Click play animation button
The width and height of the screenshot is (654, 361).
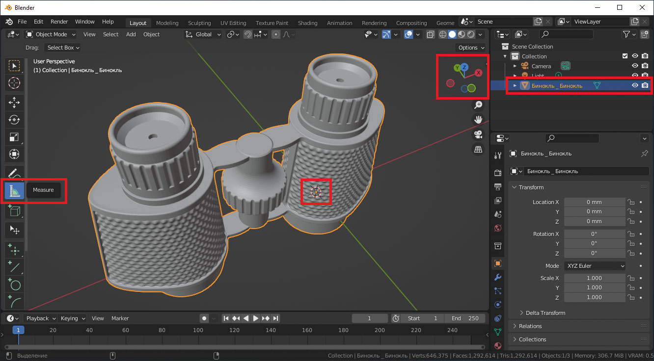(x=255, y=318)
